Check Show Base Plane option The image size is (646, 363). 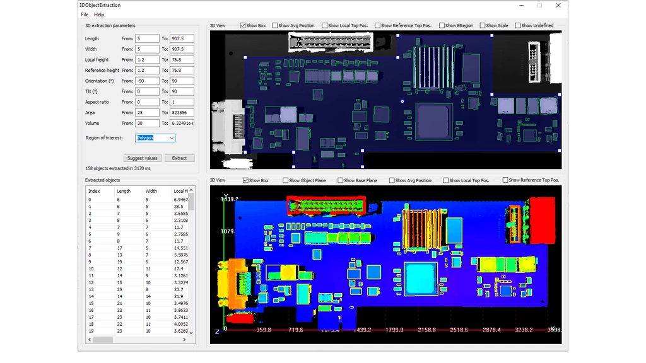[x=341, y=180]
